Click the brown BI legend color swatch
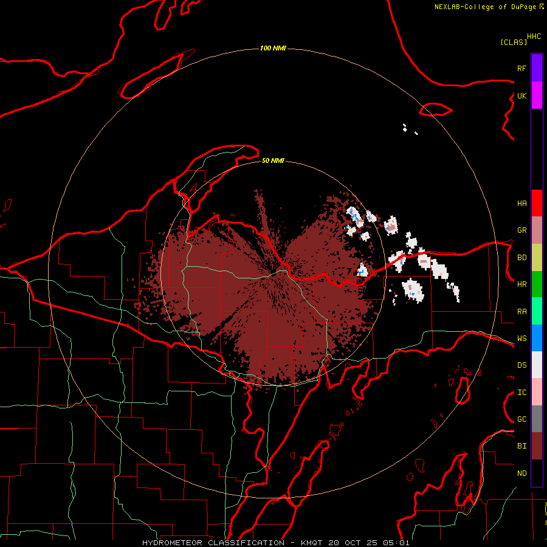 537,446
